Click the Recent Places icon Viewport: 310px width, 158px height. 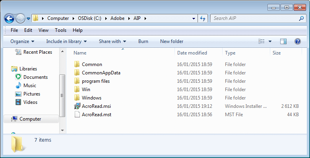point(18,52)
